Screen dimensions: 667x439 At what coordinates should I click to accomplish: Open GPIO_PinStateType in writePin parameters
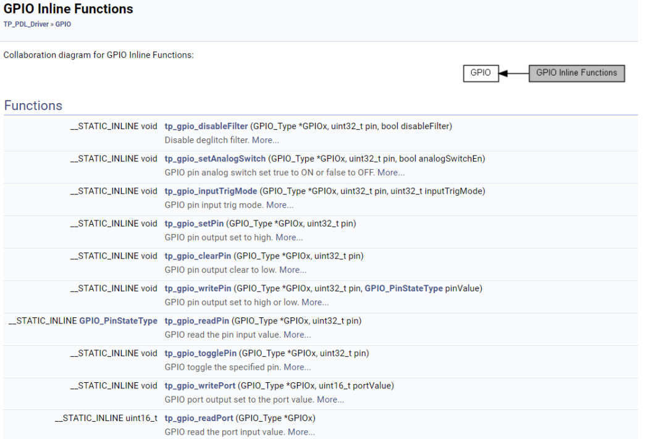[403, 288]
